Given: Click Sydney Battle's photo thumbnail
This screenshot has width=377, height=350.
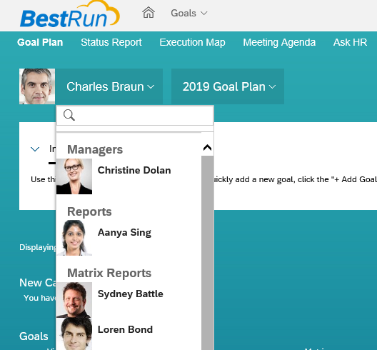Looking at the screenshot, I should pos(74,300).
